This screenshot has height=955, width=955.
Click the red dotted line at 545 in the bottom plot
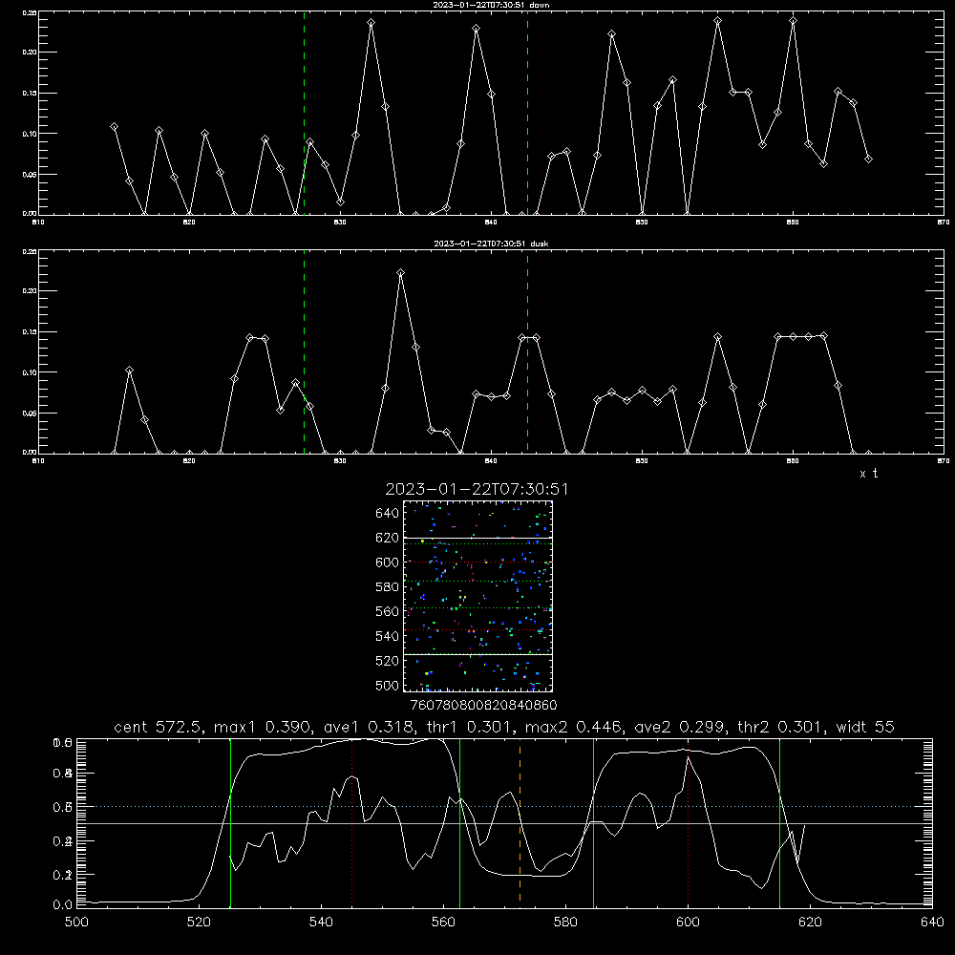click(352, 821)
